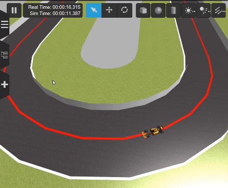The image size is (228, 188).
Task: Click the Real Time readout
Action: click(x=54, y=7)
